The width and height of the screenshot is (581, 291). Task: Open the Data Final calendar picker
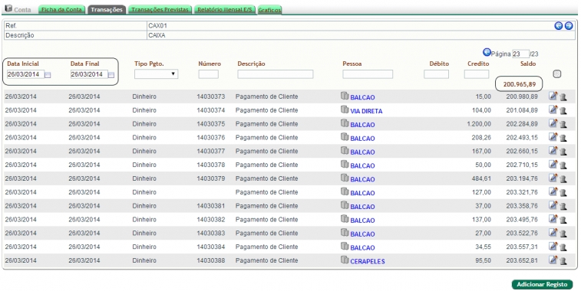111,75
